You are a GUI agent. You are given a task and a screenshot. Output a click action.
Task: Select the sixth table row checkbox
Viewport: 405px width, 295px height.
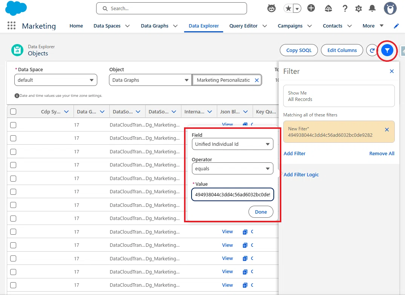[13, 192]
